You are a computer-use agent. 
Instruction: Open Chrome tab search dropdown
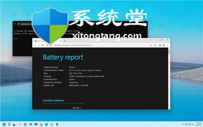point(151,40)
